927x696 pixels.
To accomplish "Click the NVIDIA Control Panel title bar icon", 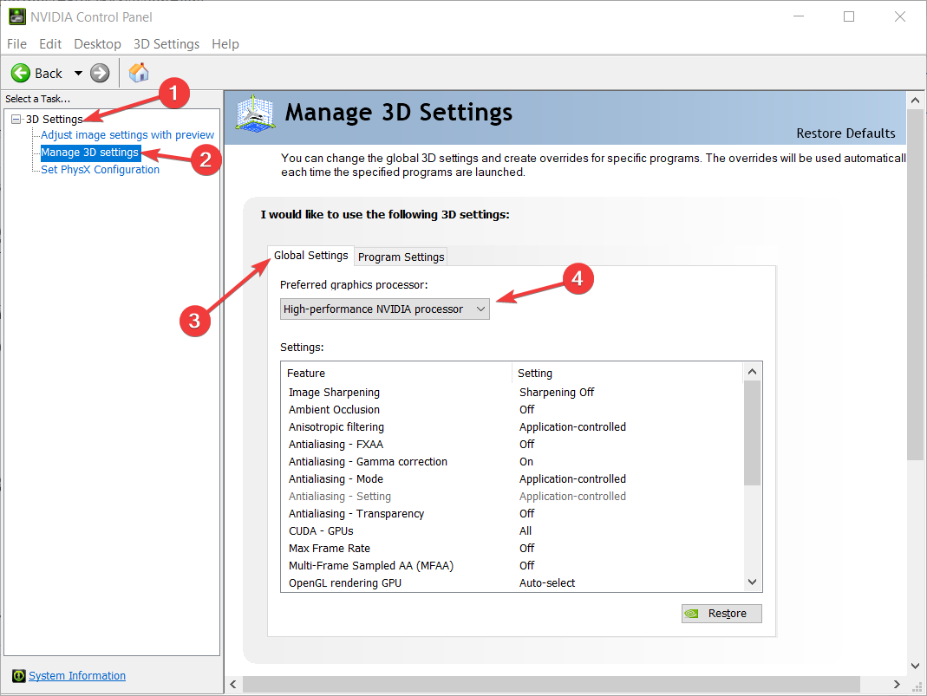I will coord(17,16).
